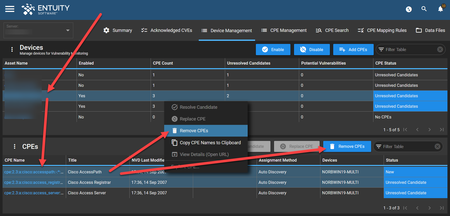This screenshot has height=216, width=450.
Task: Clear the CPEs Filter Table field
Action: pyautogui.click(x=437, y=146)
